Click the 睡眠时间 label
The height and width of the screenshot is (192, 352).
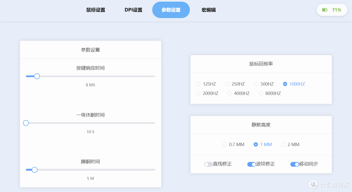point(91,161)
